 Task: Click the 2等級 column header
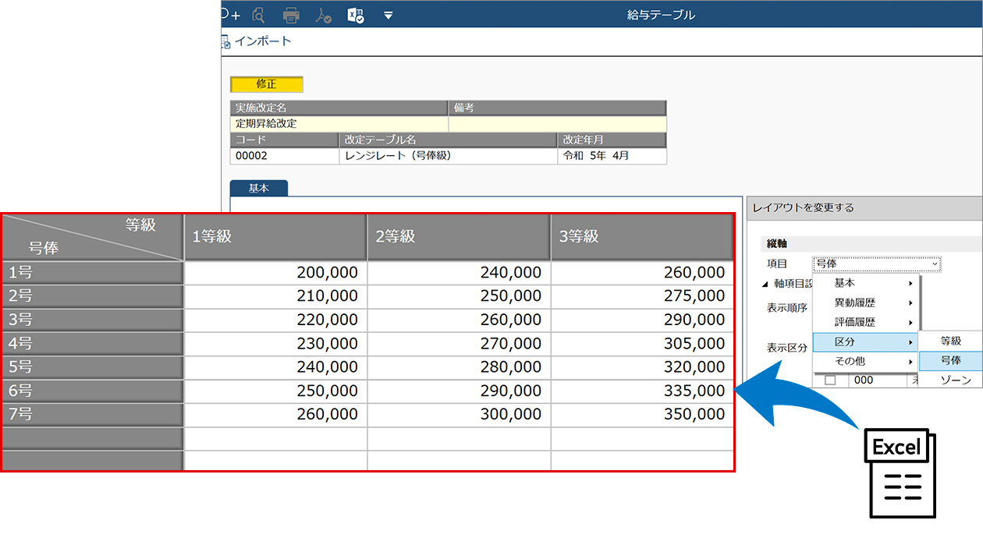(459, 237)
